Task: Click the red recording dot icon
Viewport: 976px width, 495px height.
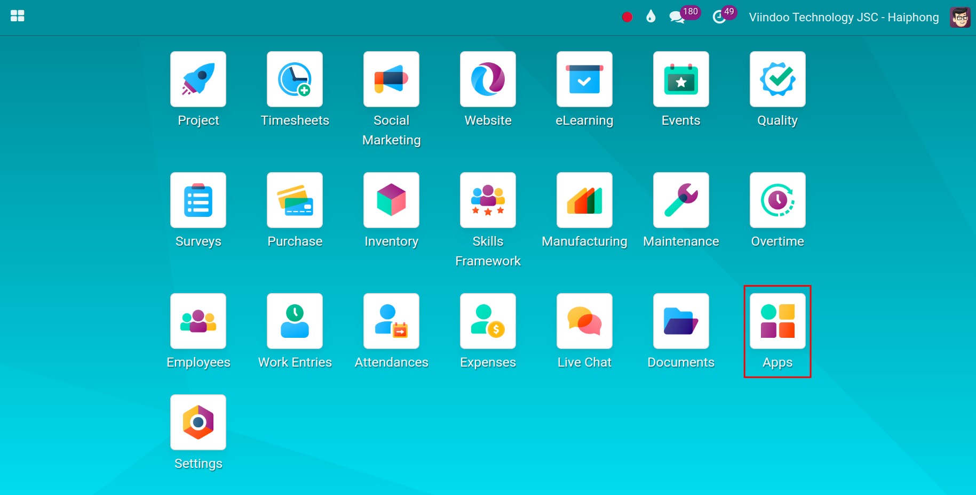Action: pyautogui.click(x=627, y=17)
